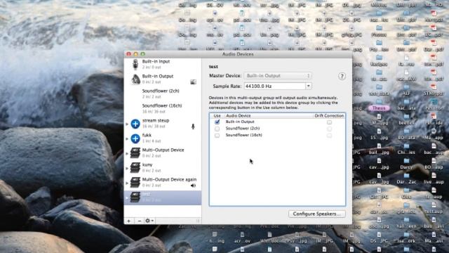Select the beatles folder on the desktop
Image resolution: width=449 pixels, height=253 pixels.
(406, 119)
